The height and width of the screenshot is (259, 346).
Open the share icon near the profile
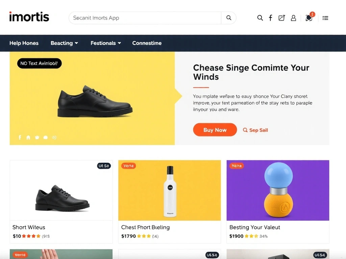click(x=281, y=18)
